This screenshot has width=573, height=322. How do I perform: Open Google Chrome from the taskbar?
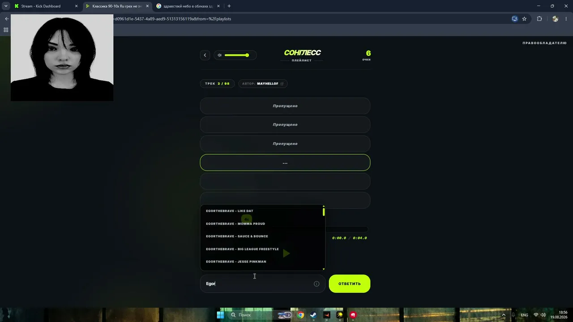[301, 315]
